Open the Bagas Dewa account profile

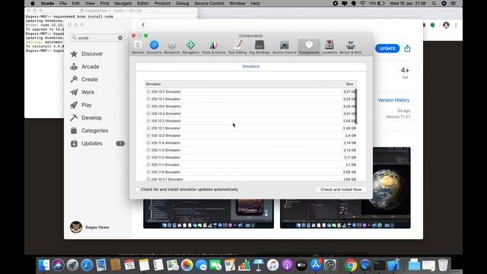click(x=90, y=227)
